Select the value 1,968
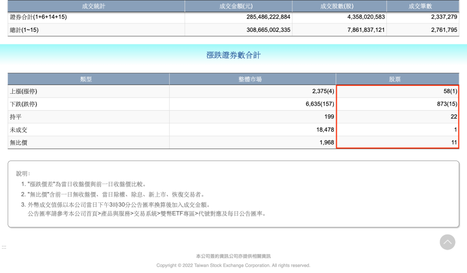Screen dimensions: 467x273 click(327, 142)
